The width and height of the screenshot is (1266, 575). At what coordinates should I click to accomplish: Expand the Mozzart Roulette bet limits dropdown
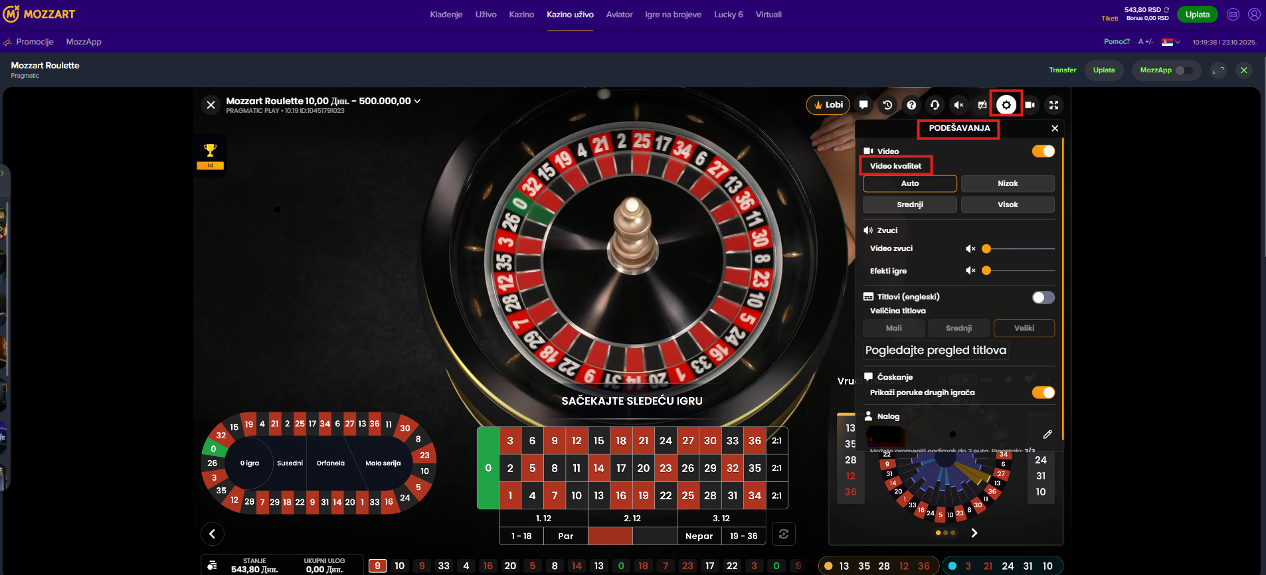[x=417, y=101]
